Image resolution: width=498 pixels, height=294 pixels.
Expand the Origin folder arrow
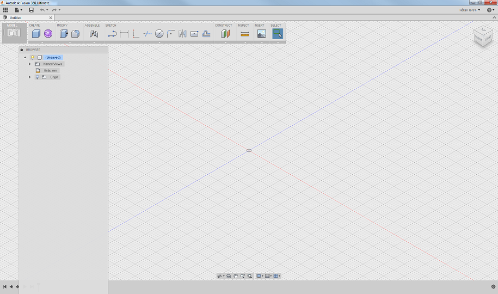tap(30, 77)
